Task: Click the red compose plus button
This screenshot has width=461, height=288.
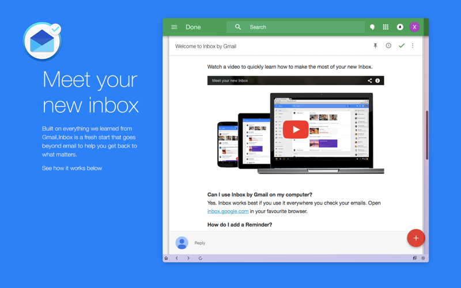Action: tap(415, 238)
